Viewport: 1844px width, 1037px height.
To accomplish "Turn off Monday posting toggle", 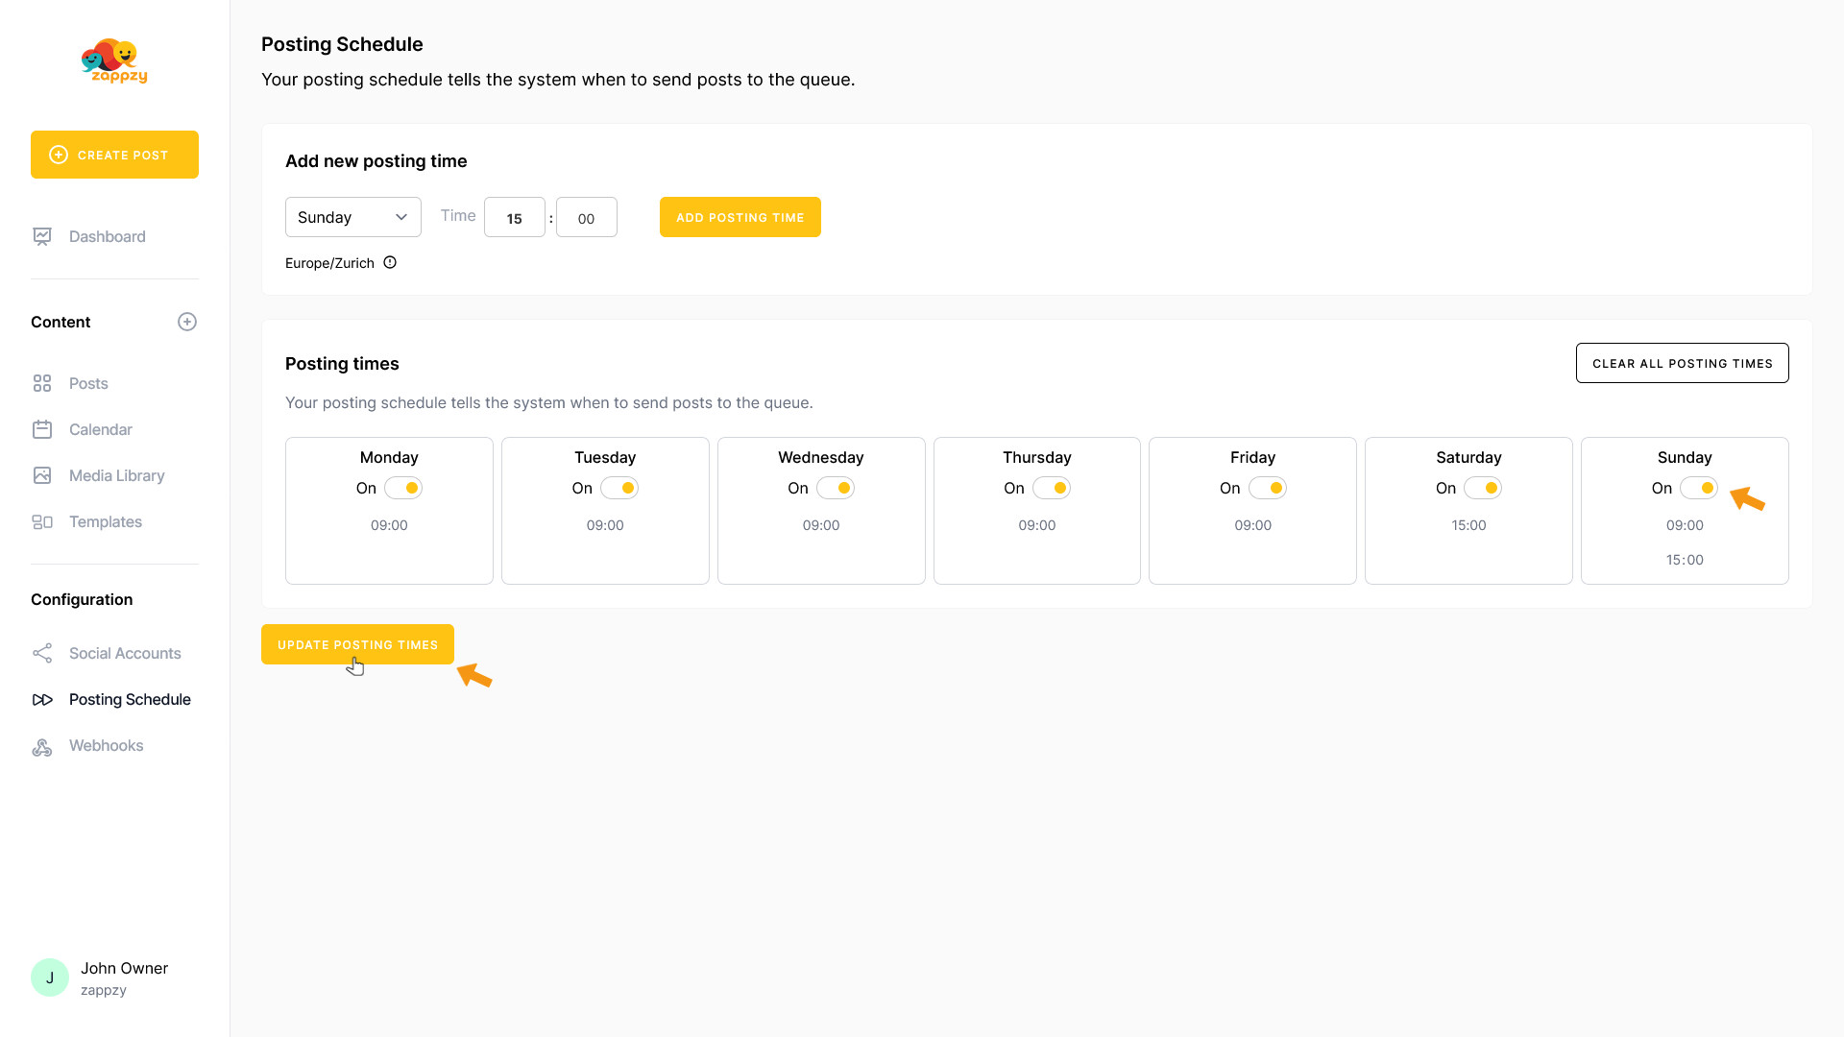I will (x=403, y=488).
